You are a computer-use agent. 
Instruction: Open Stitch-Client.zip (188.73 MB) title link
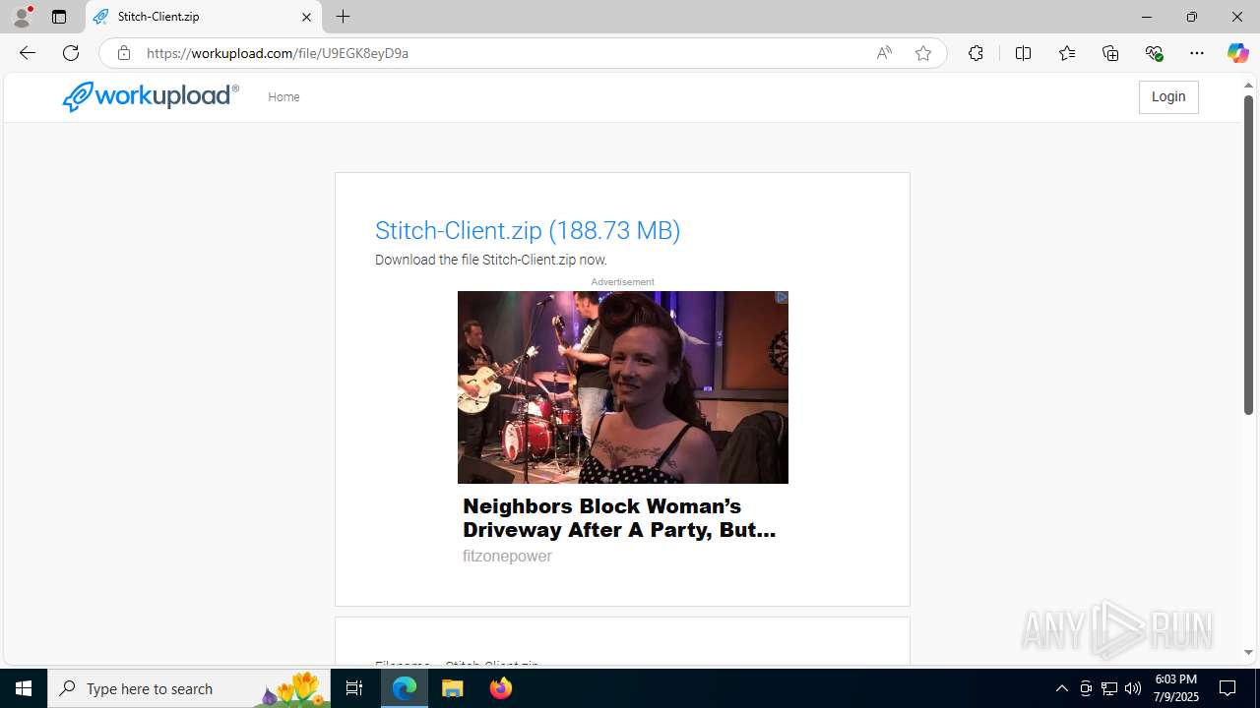pyautogui.click(x=528, y=230)
